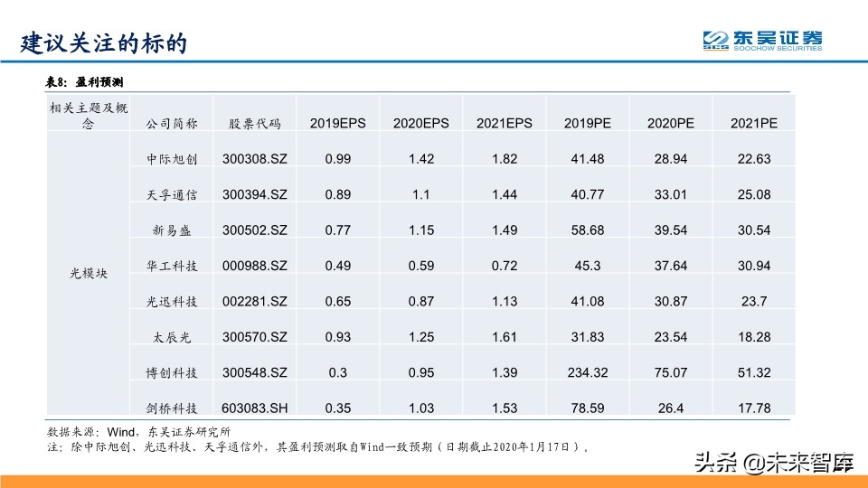
Task: Click the 太辰光 company cell
Action: point(172,337)
